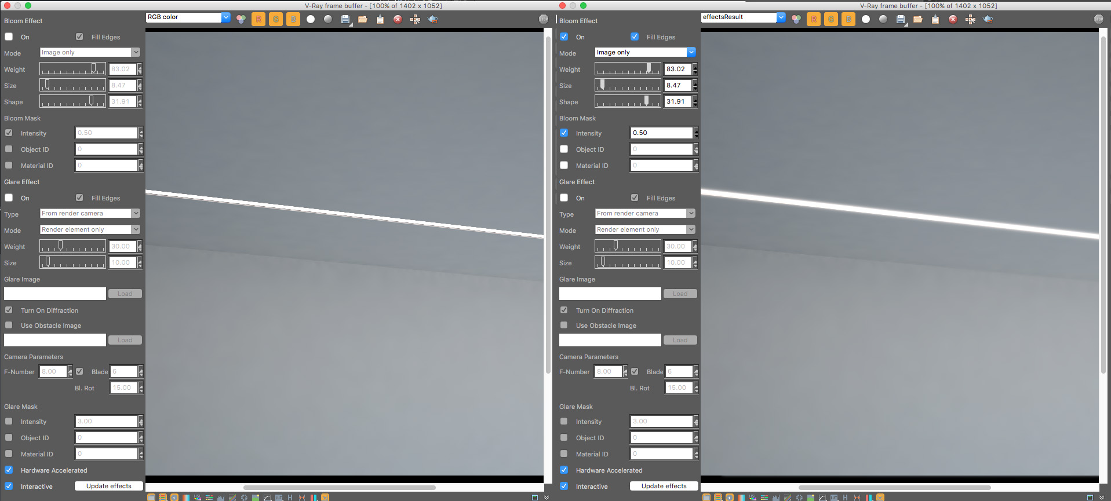Click teapot region render icon in left frame buffer
Screen dimensions: 1111x501
pos(433,19)
